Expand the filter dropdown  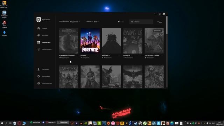point(96,22)
